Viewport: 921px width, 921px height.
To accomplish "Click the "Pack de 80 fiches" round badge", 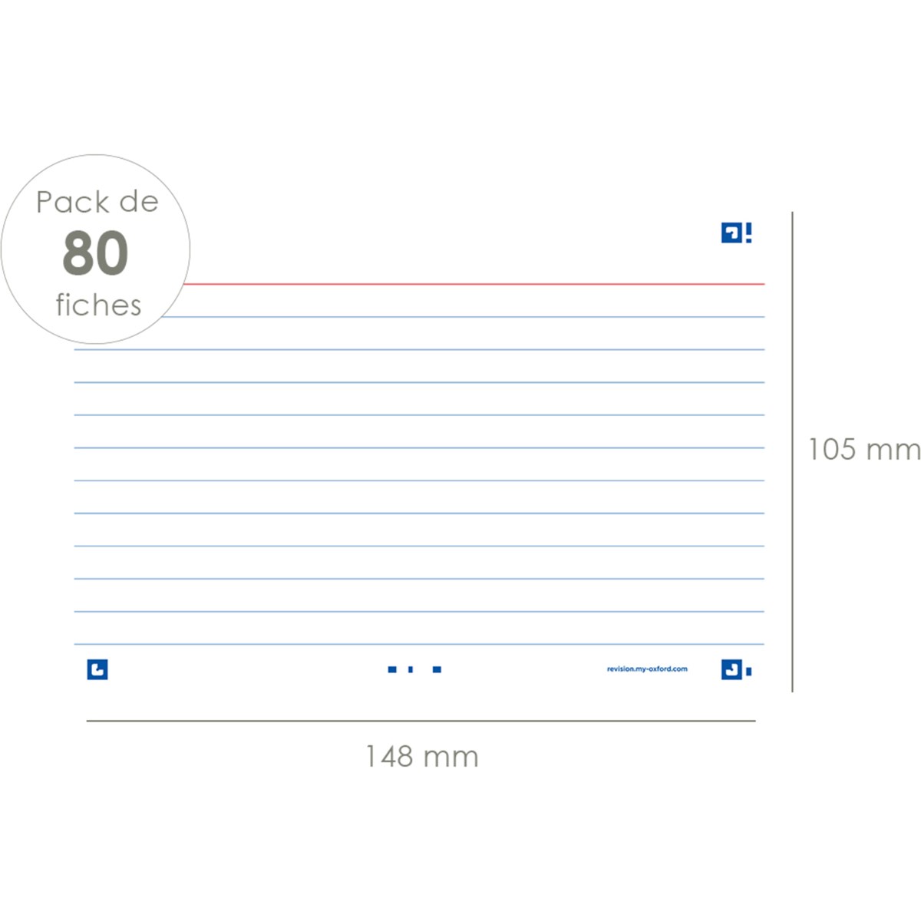I will click(95, 249).
